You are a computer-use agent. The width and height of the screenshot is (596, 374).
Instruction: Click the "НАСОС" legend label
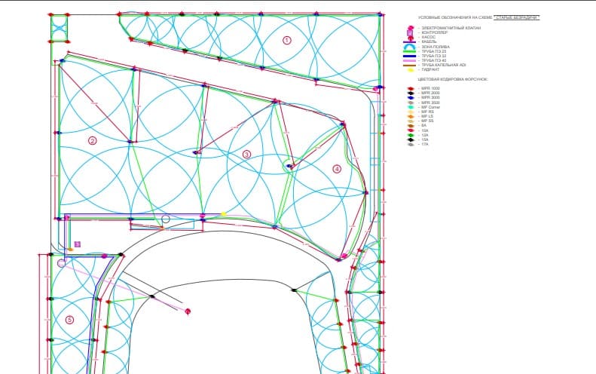(x=429, y=37)
